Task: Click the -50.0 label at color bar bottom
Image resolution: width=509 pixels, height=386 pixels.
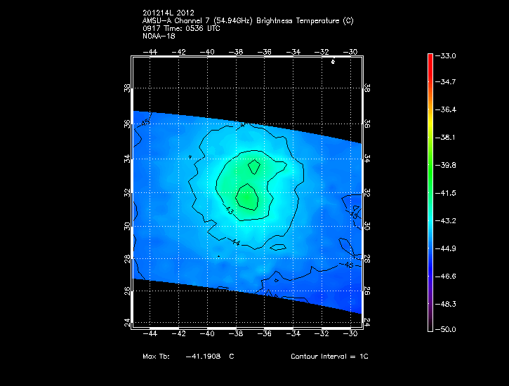Action: pyautogui.click(x=448, y=329)
